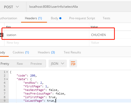Select the Pretty view button

pos(5,64)
